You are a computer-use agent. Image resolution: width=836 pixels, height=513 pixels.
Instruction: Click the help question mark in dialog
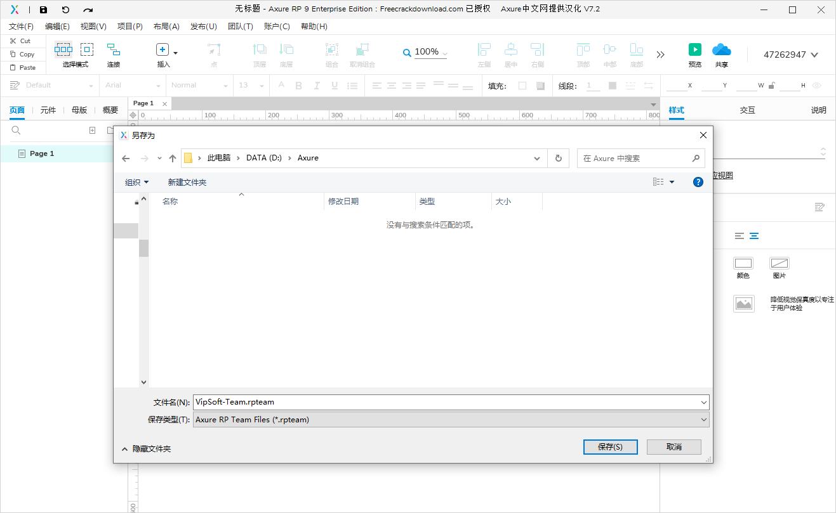pyautogui.click(x=698, y=182)
